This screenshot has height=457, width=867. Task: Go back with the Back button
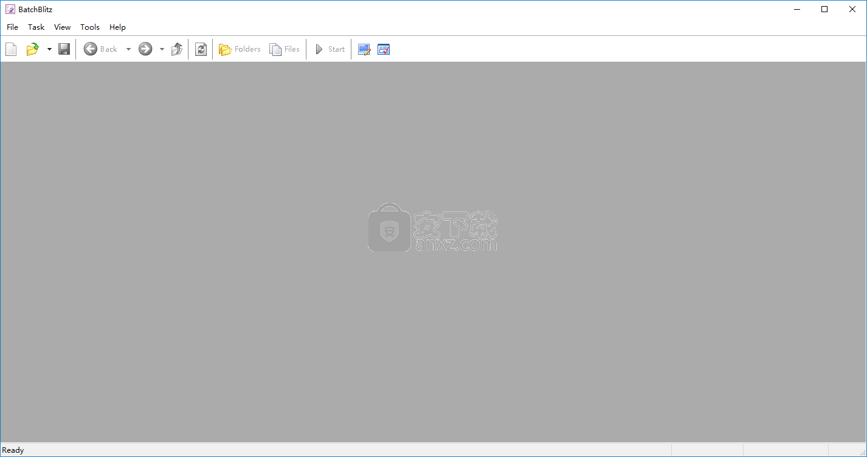101,49
